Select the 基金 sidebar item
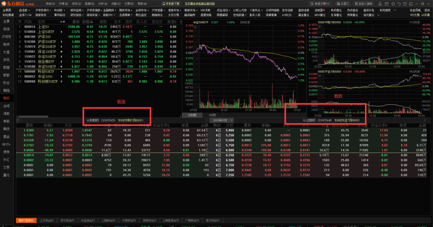433x227 pixels. (7, 136)
